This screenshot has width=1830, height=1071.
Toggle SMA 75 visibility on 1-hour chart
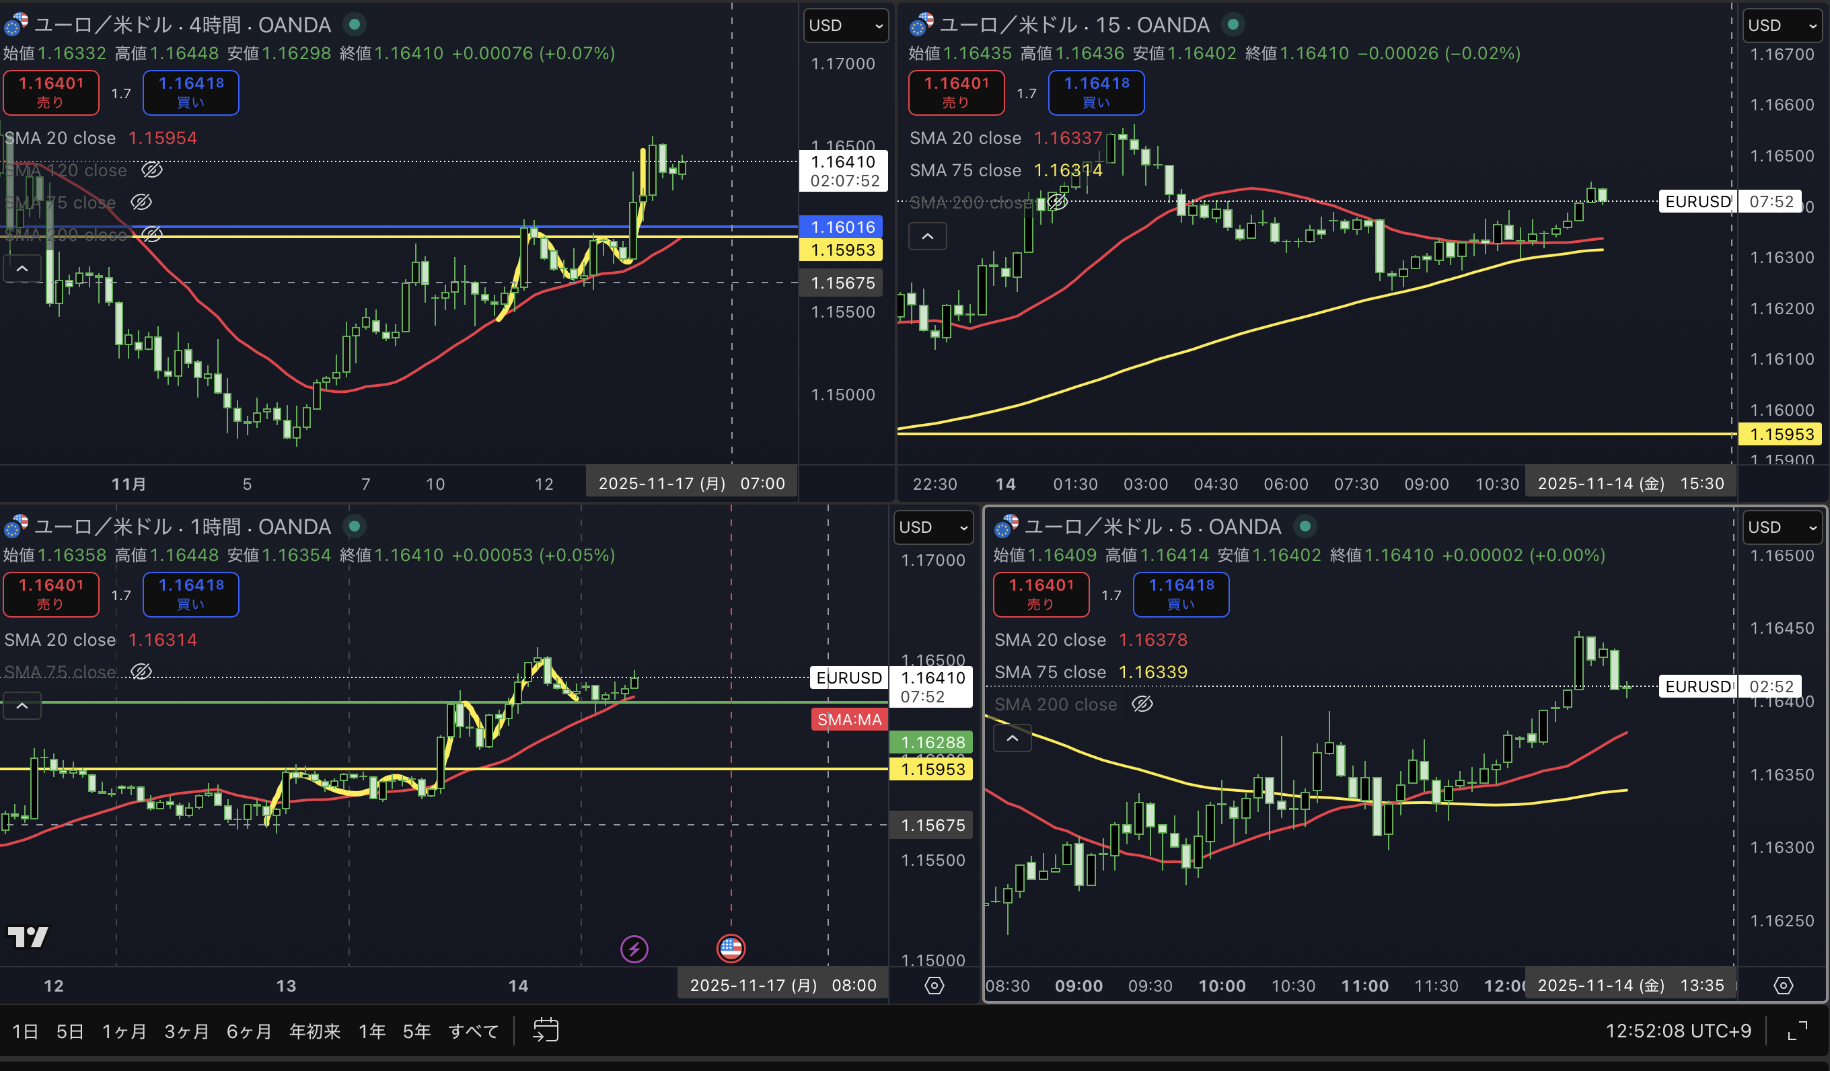coord(141,671)
